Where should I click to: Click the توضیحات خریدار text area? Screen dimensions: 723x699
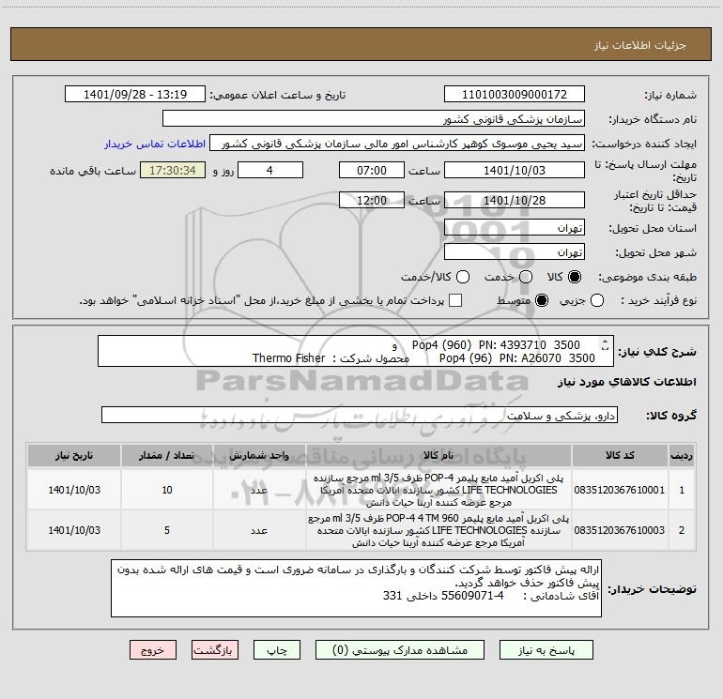tap(356, 588)
